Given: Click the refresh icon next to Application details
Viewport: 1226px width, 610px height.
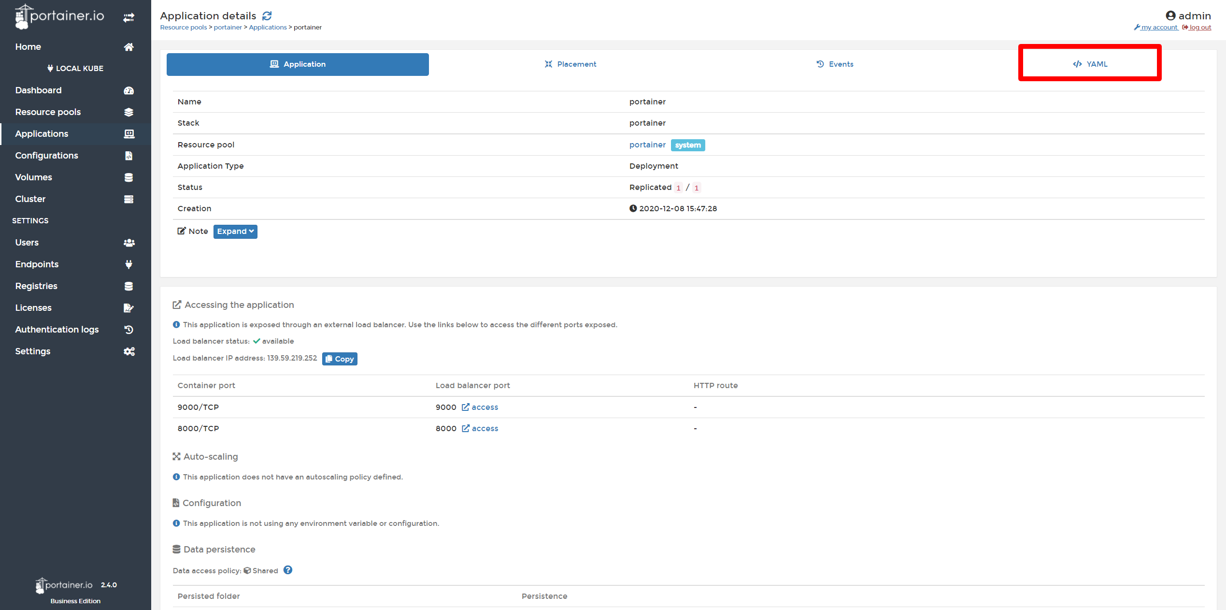Looking at the screenshot, I should (267, 16).
